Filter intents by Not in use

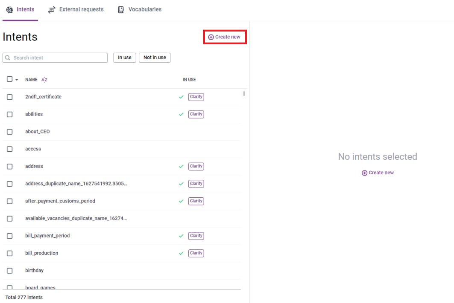coord(155,58)
